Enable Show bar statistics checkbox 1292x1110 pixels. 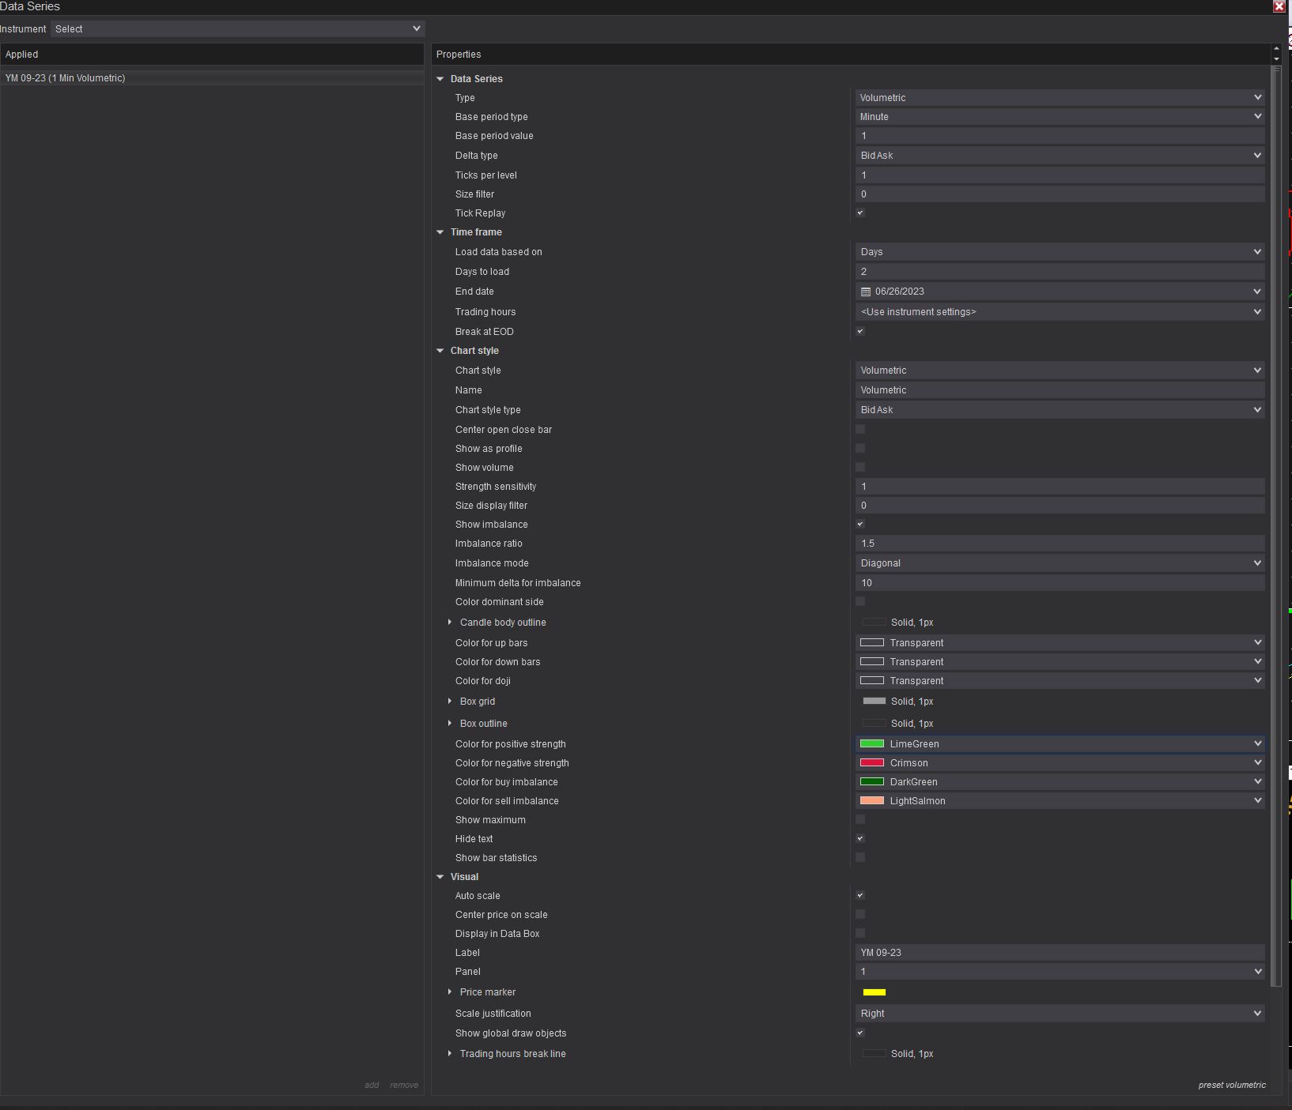pos(860,857)
